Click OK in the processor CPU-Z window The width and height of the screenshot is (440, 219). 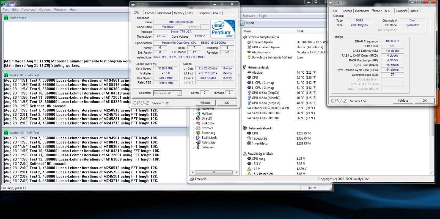pyautogui.click(x=227, y=103)
